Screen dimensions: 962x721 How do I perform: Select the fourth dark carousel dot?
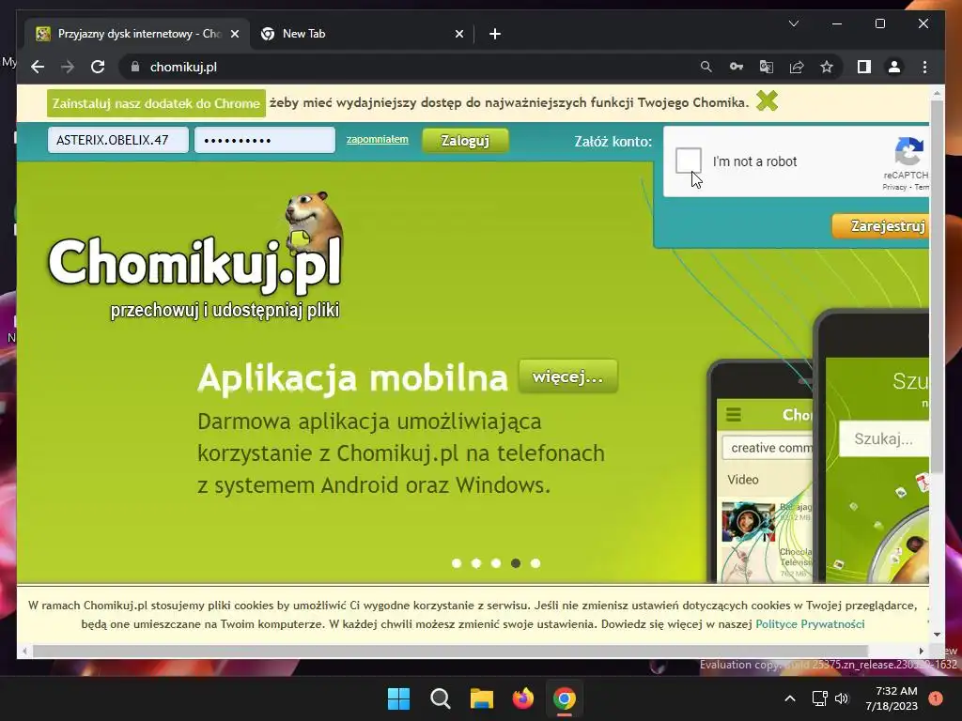pos(516,563)
